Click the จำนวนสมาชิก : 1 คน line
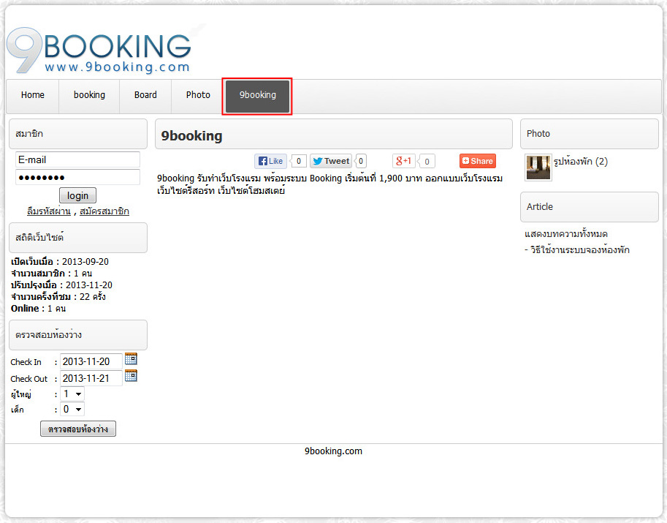The image size is (667, 523). click(51, 273)
